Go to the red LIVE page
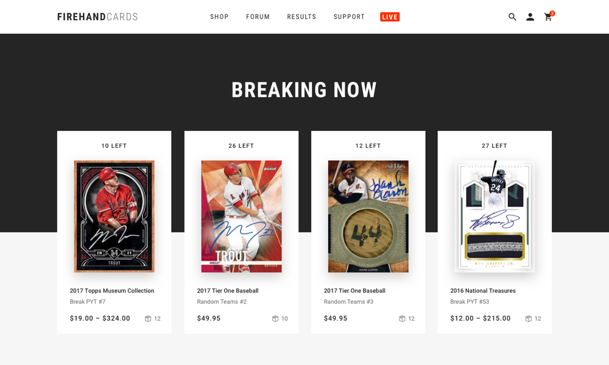Viewport: 609px width, 365px height. (390, 16)
